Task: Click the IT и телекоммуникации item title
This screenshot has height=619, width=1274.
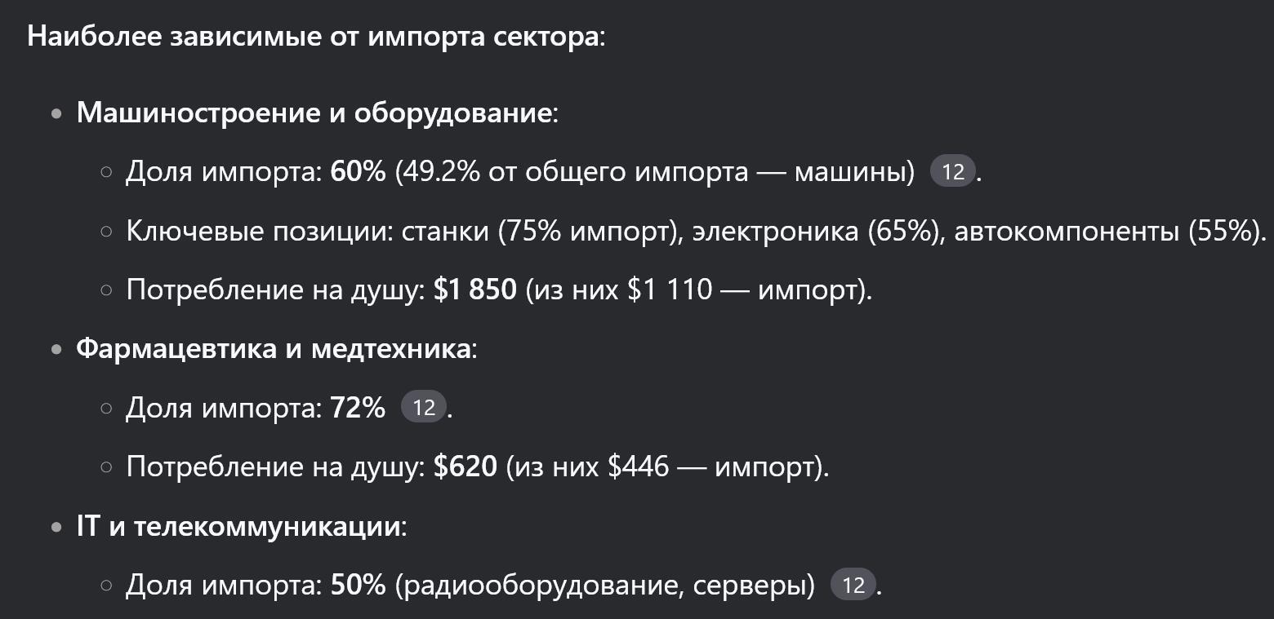Action: pyautogui.click(x=238, y=526)
